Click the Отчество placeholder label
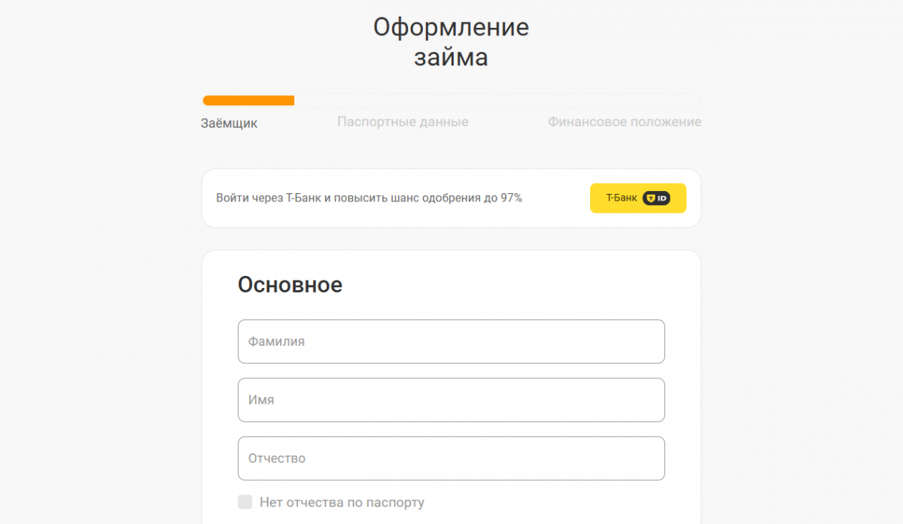The height and width of the screenshot is (524, 903). click(277, 459)
